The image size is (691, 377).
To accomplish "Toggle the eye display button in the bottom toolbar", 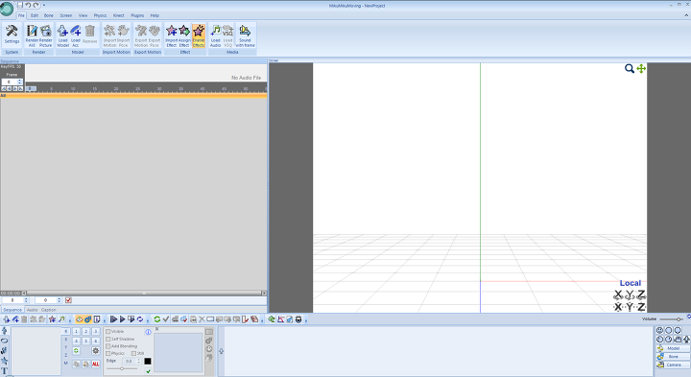I will [x=80, y=319].
